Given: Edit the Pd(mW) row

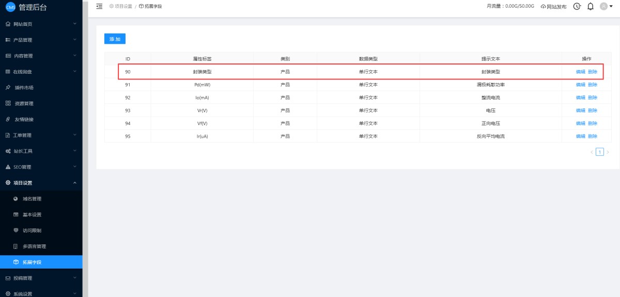Looking at the screenshot, I should pyautogui.click(x=581, y=85).
